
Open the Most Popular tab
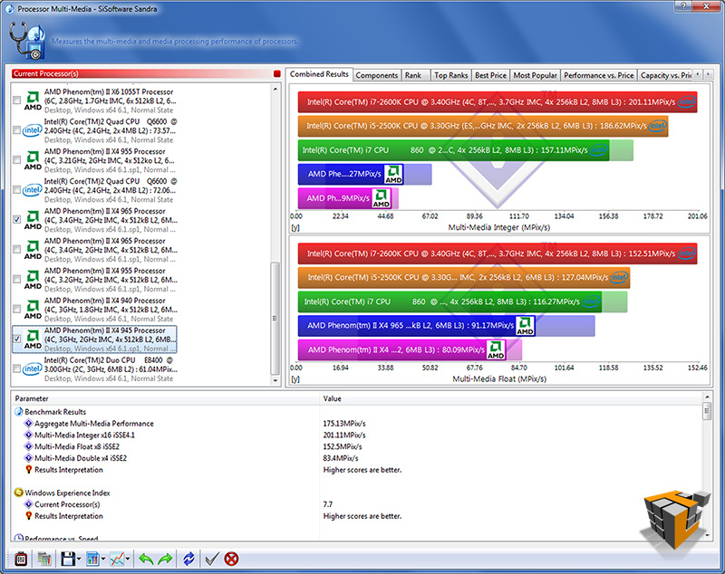point(536,75)
